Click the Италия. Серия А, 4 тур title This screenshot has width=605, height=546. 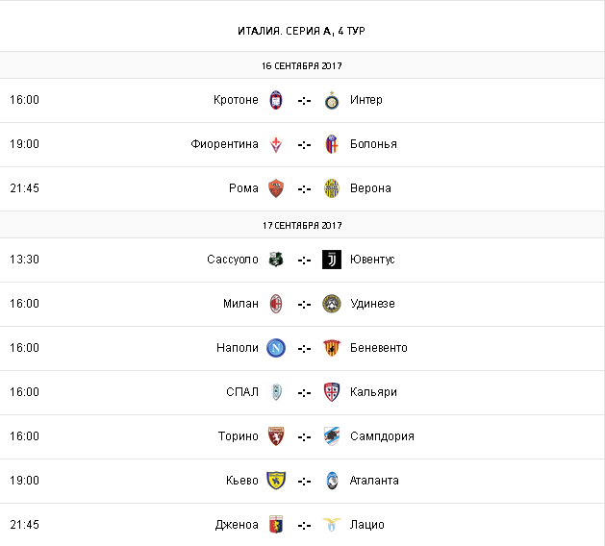click(x=302, y=31)
